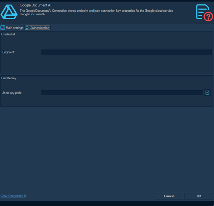The image size is (214, 206).
Task: Click the Endpoint label
Action: (9, 52)
